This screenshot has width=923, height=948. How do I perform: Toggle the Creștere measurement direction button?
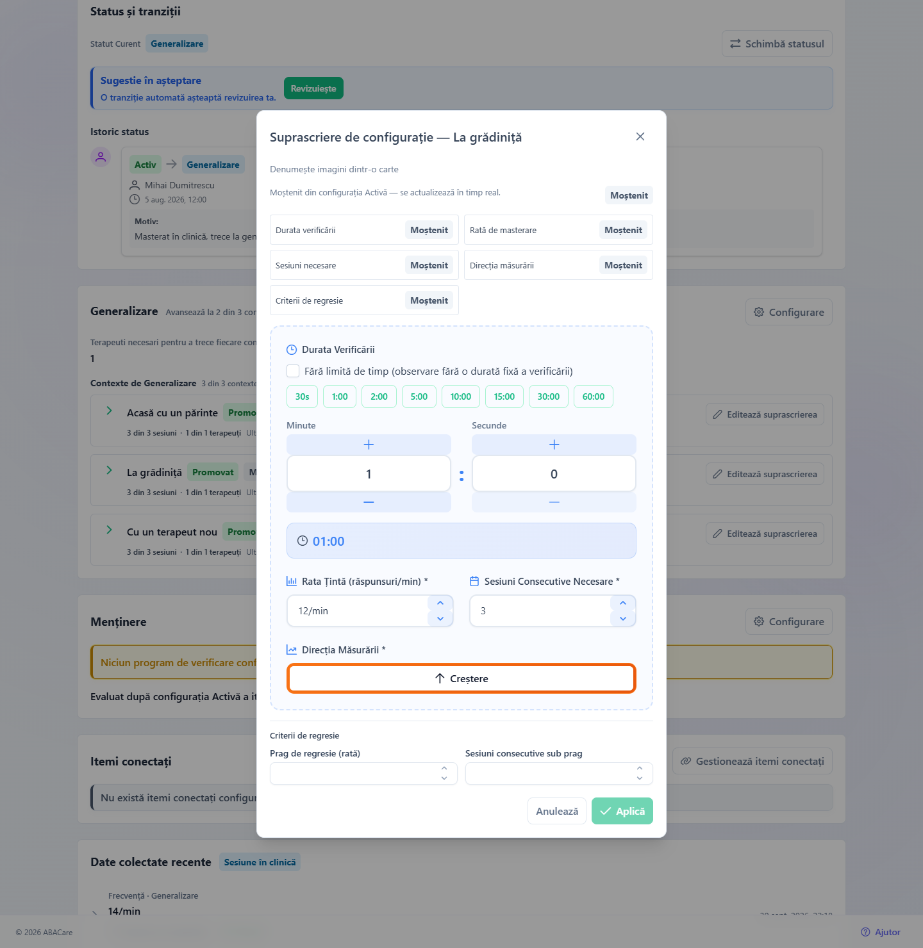pyautogui.click(x=462, y=678)
